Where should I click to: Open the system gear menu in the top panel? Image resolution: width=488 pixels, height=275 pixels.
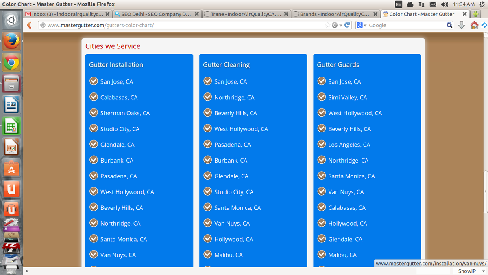tap(482, 4)
